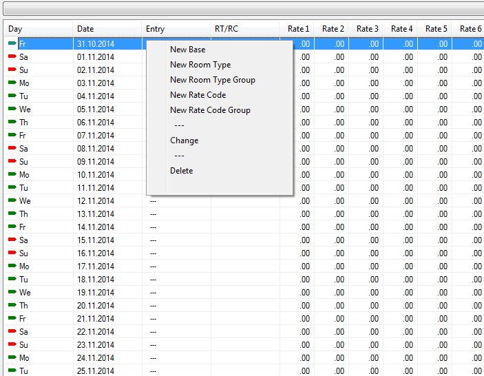Sort by the Date column header
The height and width of the screenshot is (376, 484).
(107, 29)
